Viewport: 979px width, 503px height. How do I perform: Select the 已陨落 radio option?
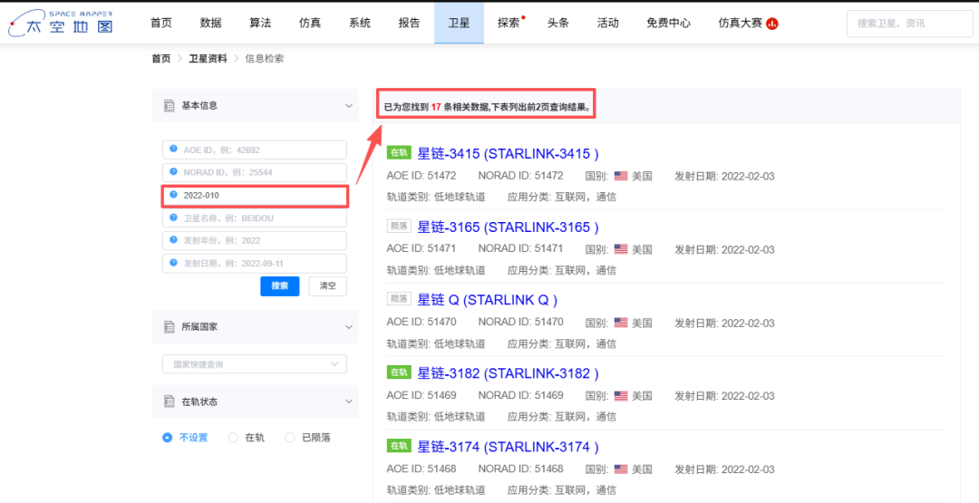290,438
